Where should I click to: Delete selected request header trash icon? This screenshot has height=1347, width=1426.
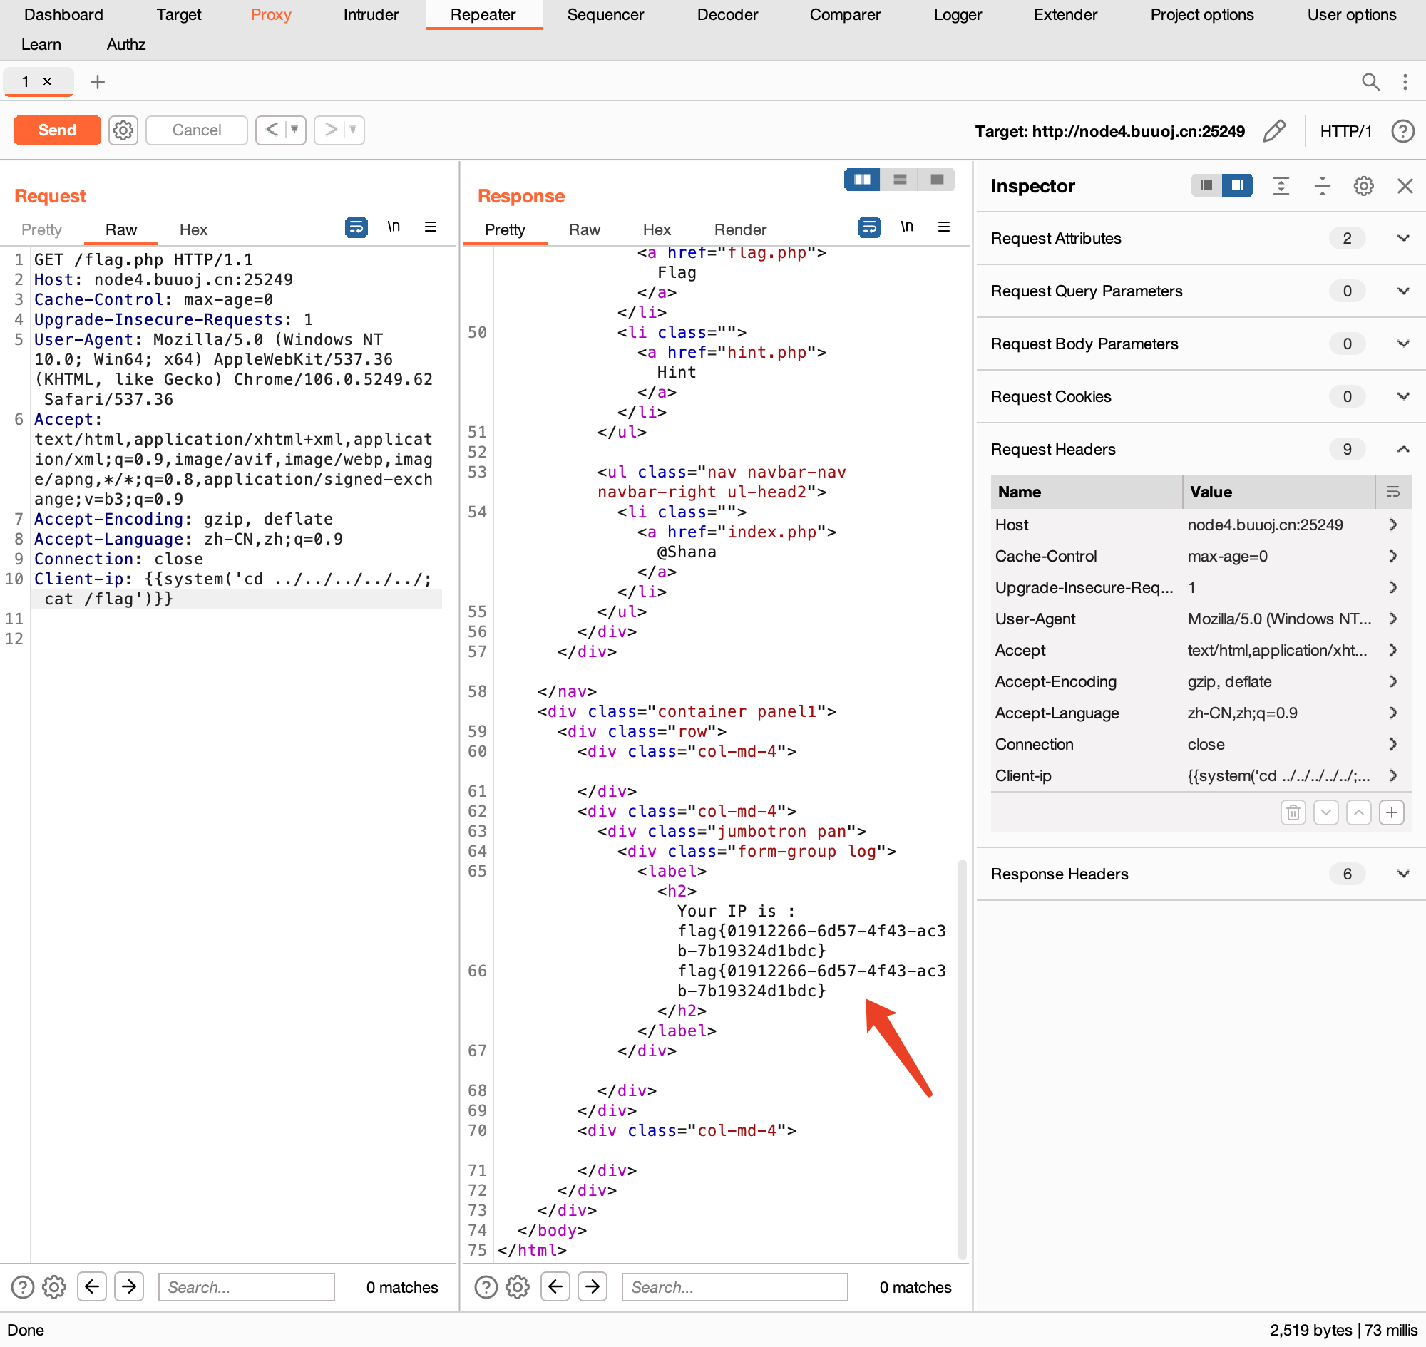1293,812
